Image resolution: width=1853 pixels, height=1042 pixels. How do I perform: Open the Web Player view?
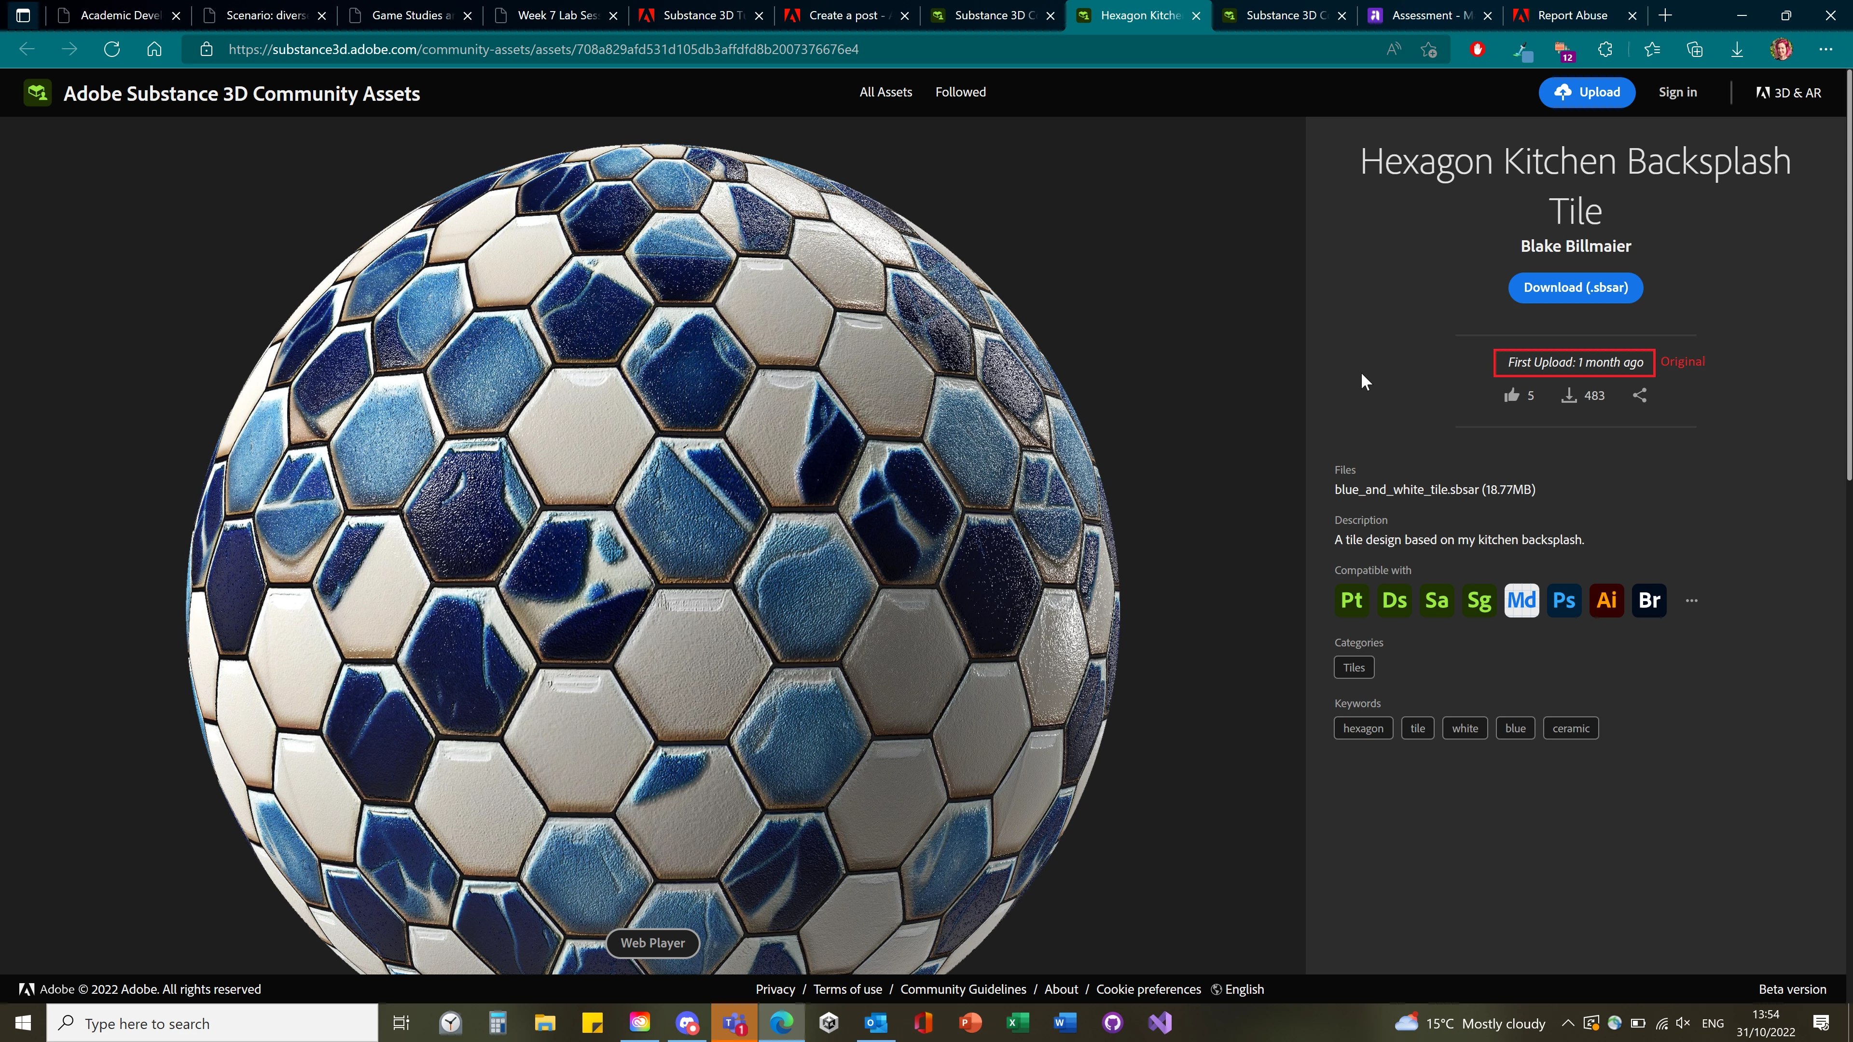[x=652, y=943]
